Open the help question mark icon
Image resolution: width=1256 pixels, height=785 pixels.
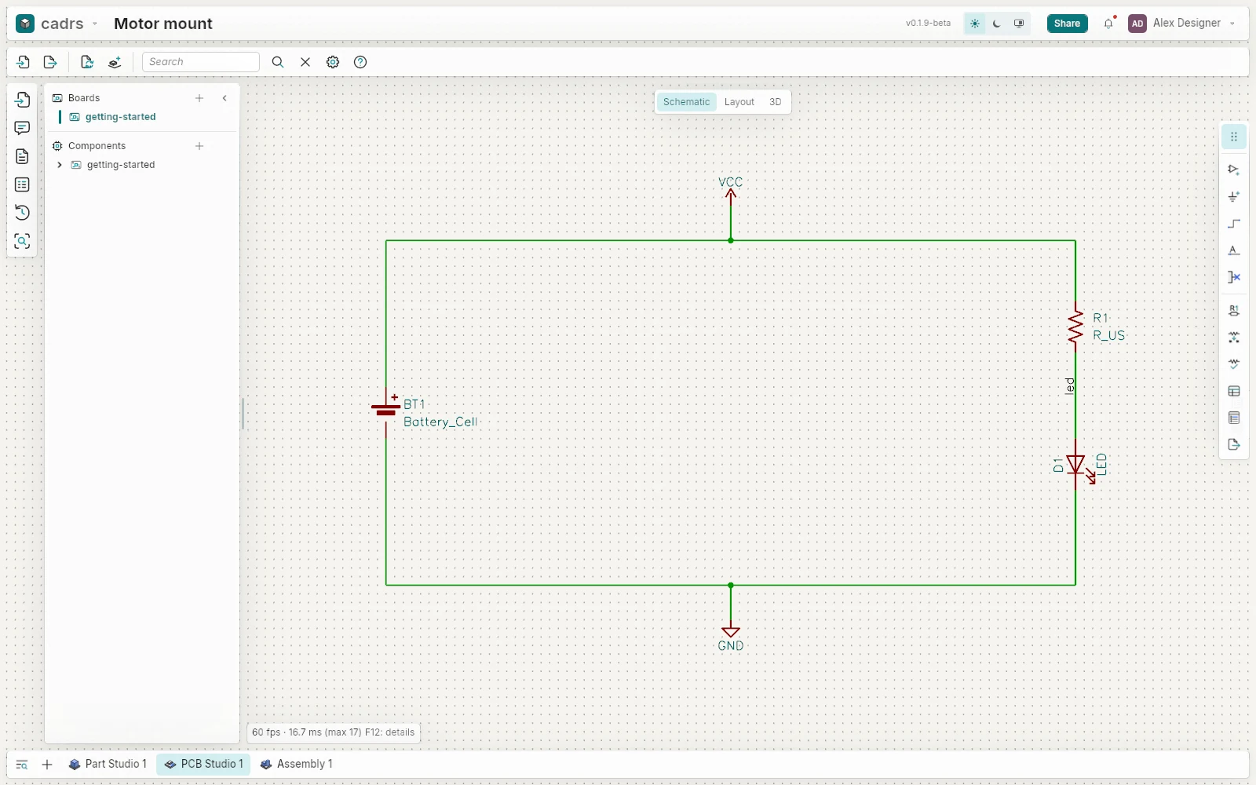[360, 62]
